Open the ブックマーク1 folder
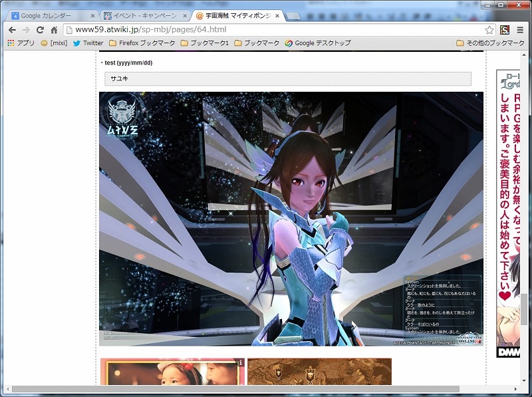The height and width of the screenshot is (397, 532). click(205, 43)
